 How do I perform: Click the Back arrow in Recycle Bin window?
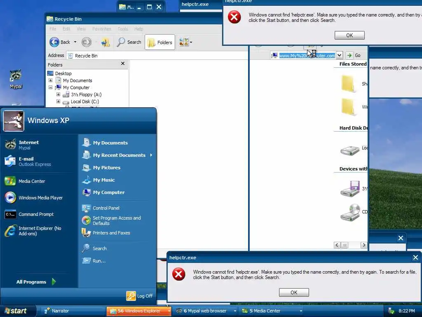(x=54, y=42)
